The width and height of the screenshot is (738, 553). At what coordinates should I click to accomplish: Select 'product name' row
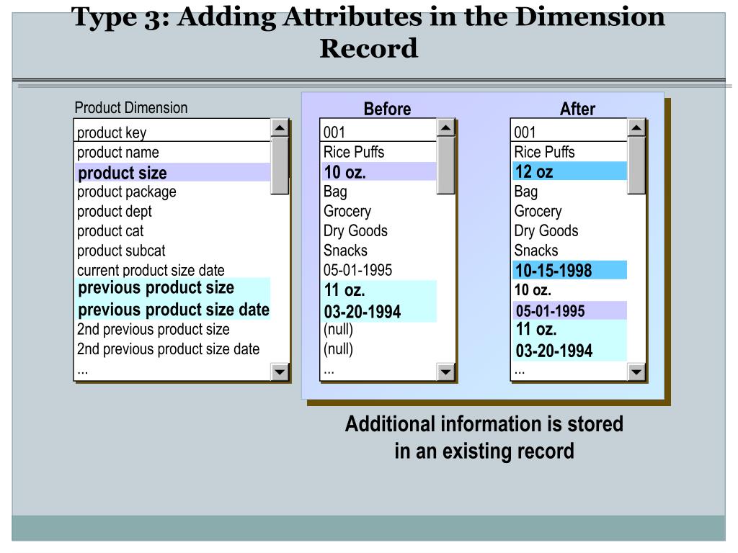[118, 153]
